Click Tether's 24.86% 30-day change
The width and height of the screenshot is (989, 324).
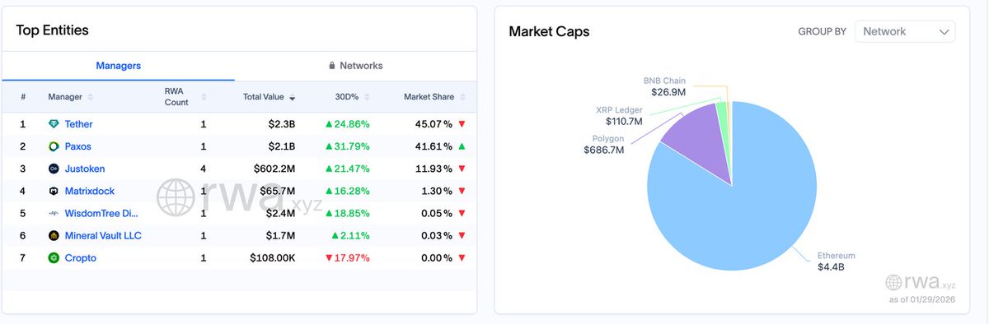(347, 124)
